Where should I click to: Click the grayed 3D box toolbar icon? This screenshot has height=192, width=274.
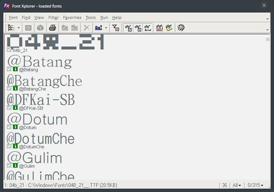click(40, 28)
